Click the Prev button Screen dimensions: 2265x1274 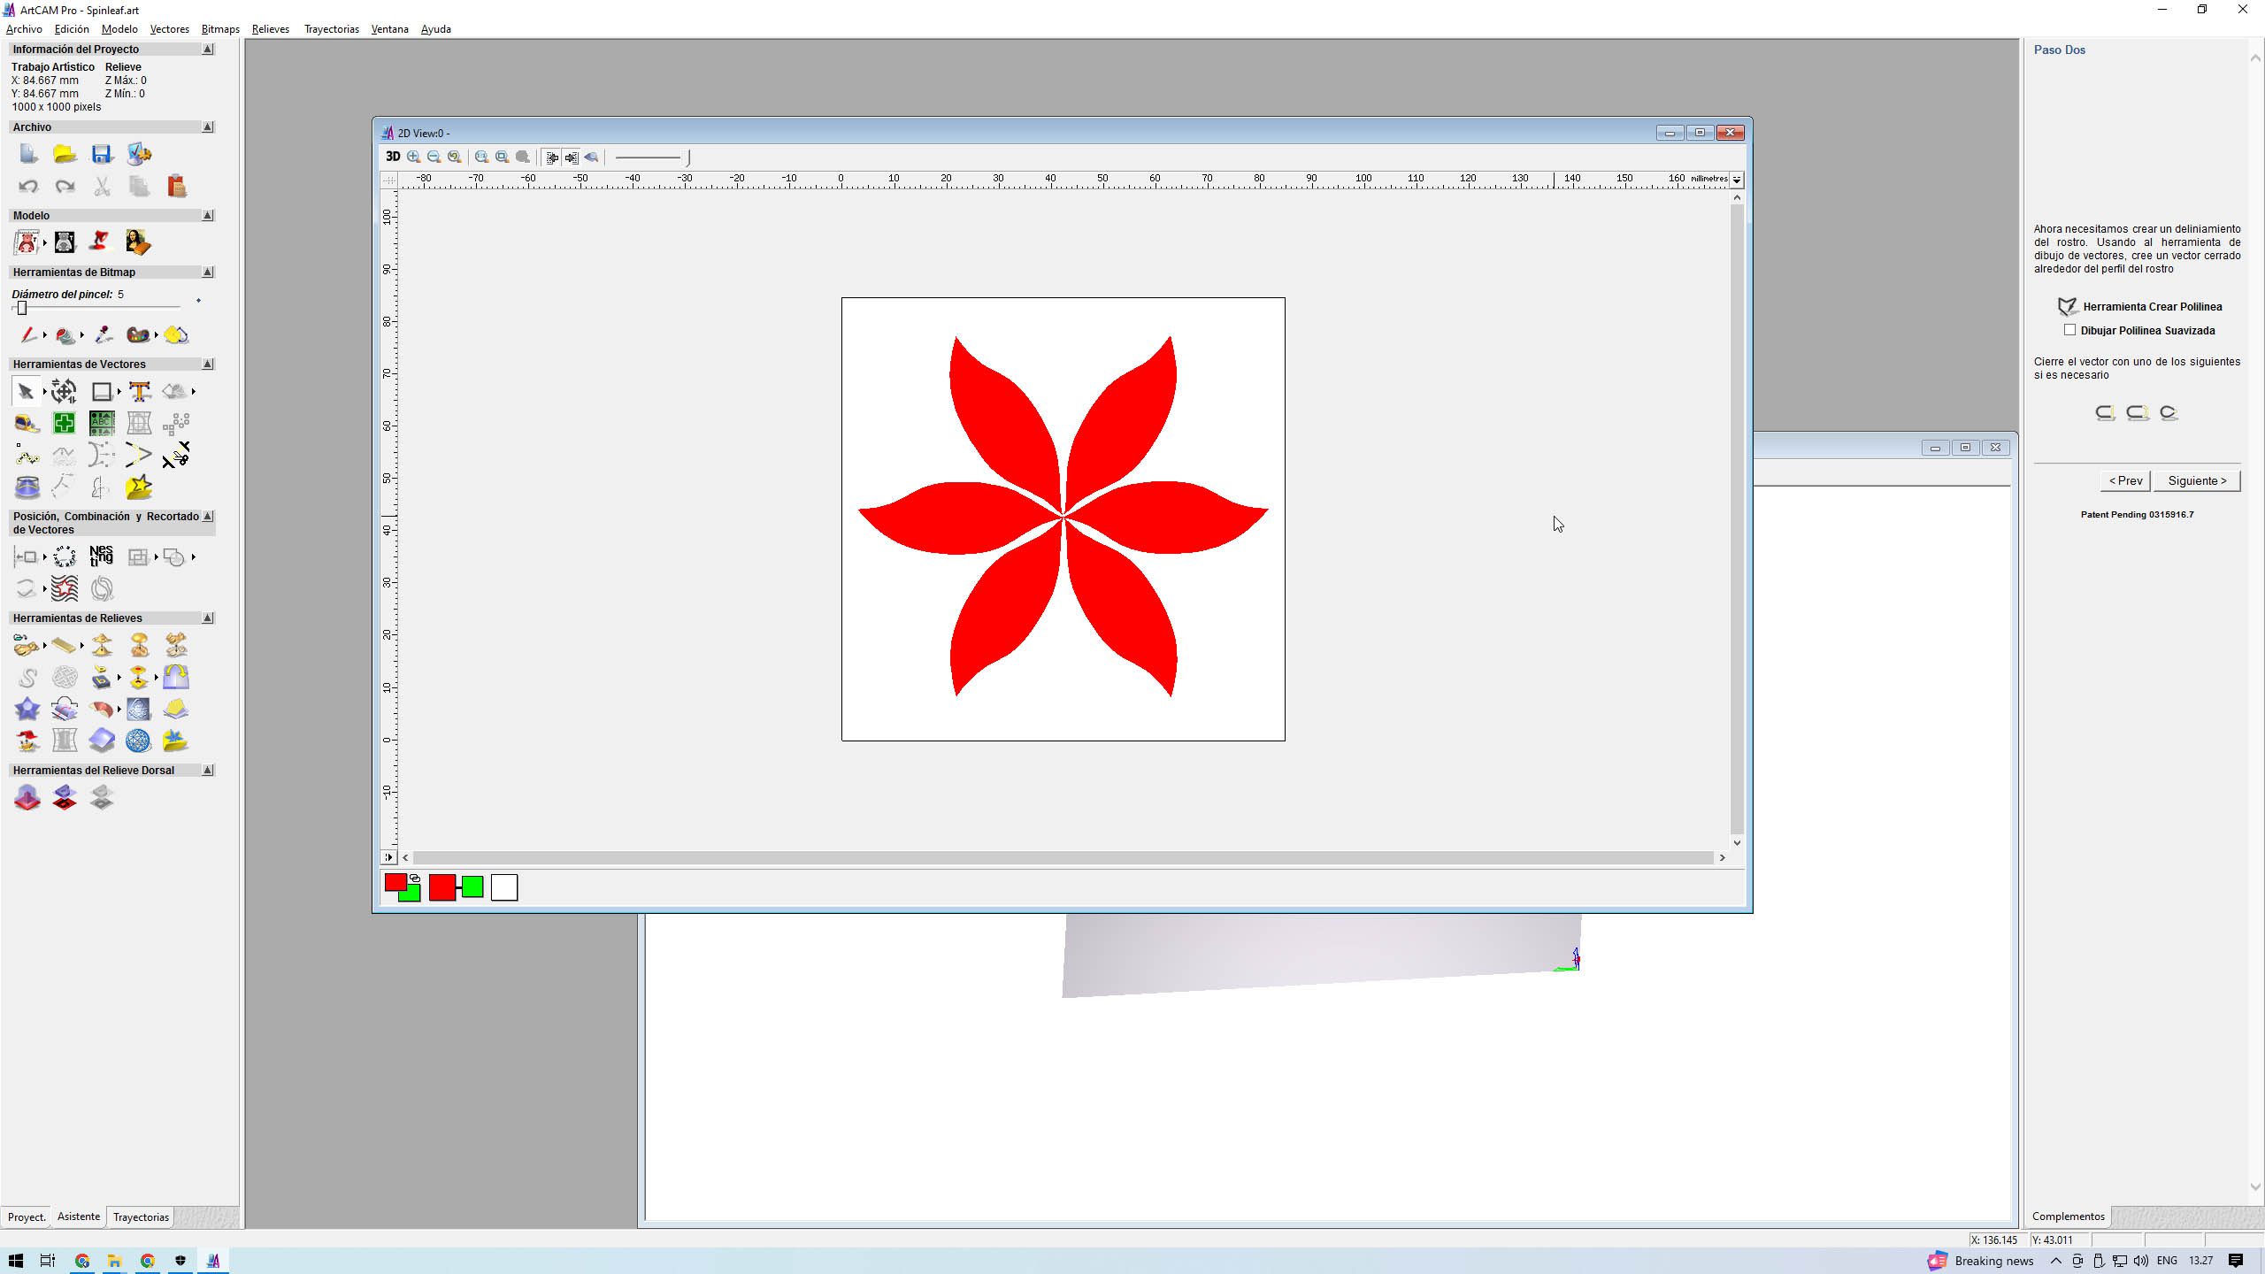(2125, 480)
